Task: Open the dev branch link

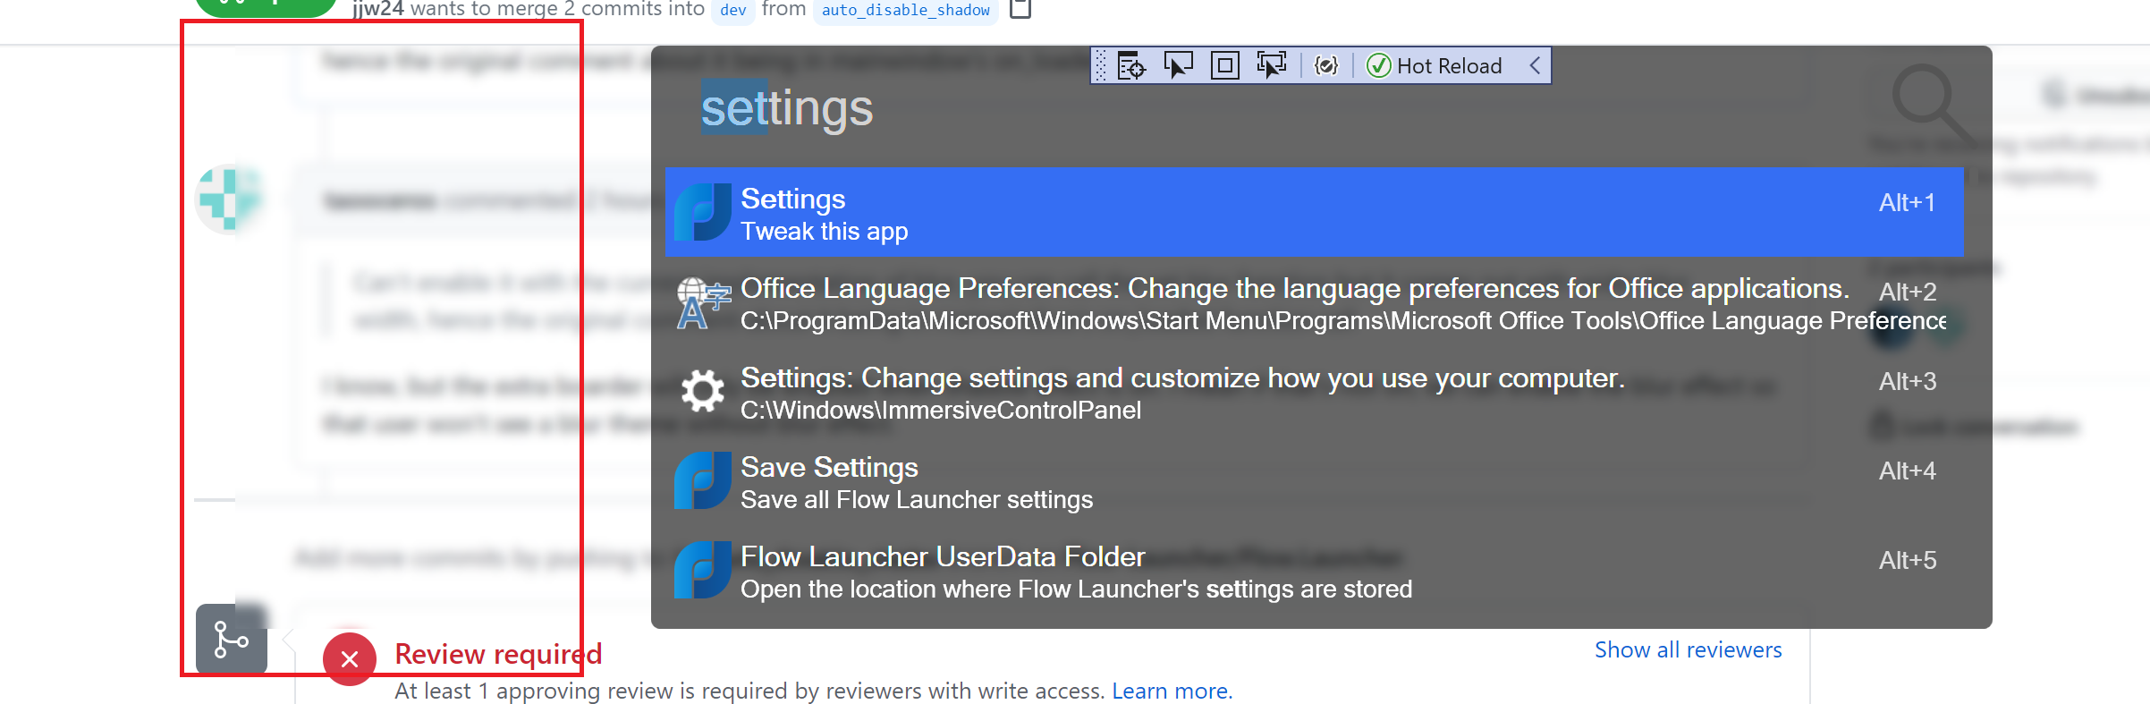Action: tap(733, 10)
